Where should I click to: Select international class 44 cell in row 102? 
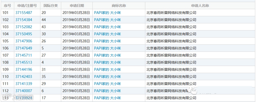tap(51, 20)
